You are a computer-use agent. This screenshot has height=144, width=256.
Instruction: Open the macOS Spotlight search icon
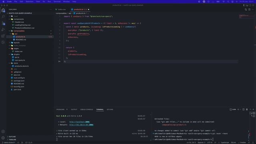(228, 2)
